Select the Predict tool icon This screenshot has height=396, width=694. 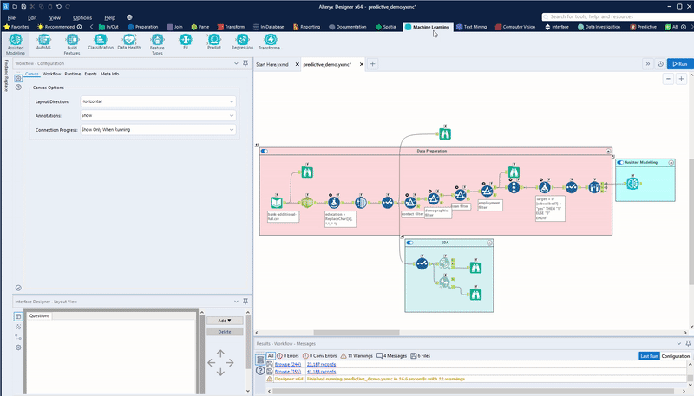tap(214, 40)
